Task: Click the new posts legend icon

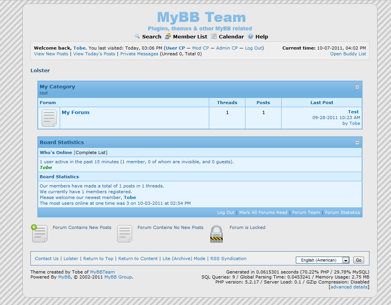Action: click(x=40, y=234)
